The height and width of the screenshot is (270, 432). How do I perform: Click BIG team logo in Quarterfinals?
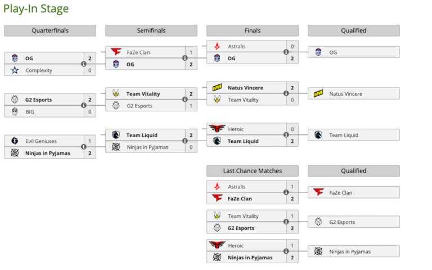point(15,112)
